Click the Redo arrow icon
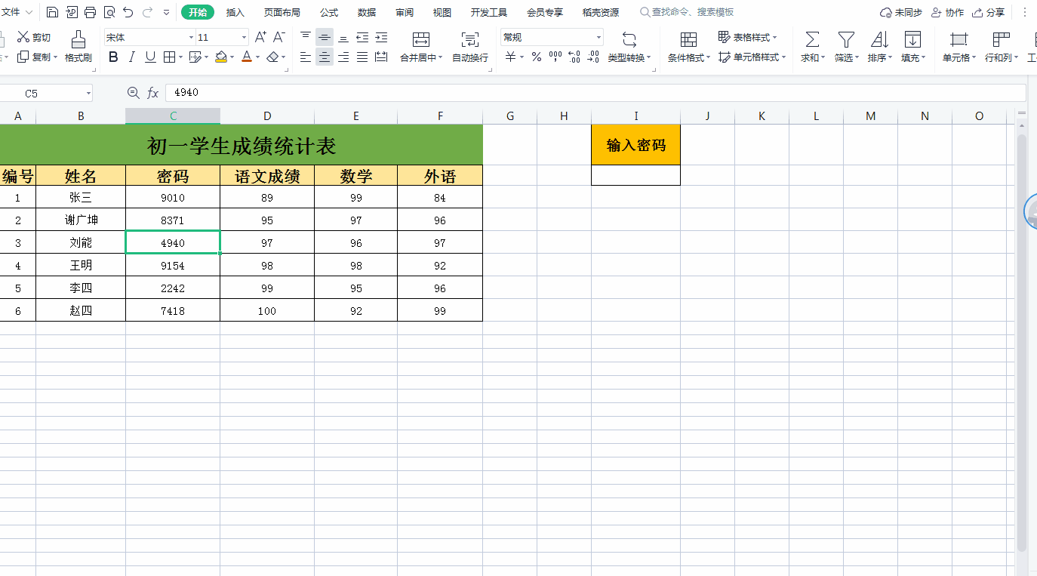This screenshot has width=1037, height=576. click(147, 12)
